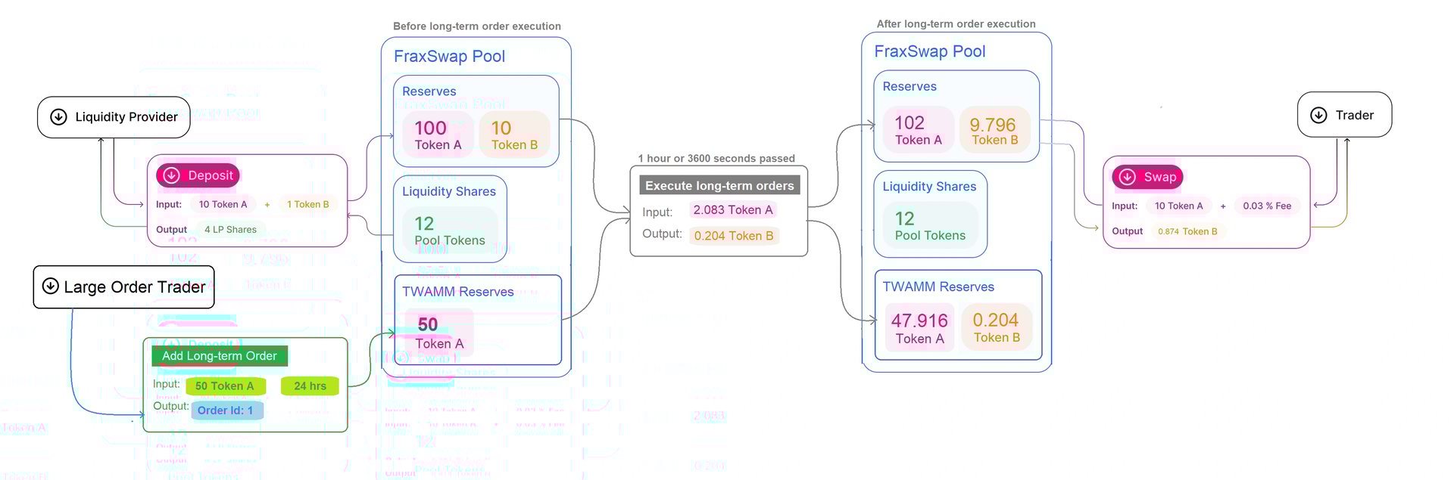Click the circled arrow icon inside the Swap pill
The height and width of the screenshot is (480, 1454).
pyautogui.click(x=1128, y=177)
